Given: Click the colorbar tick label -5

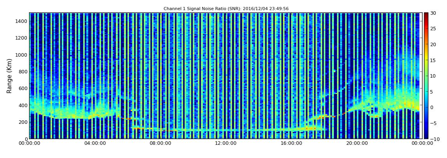Looking at the screenshot, I should tap(433, 123).
